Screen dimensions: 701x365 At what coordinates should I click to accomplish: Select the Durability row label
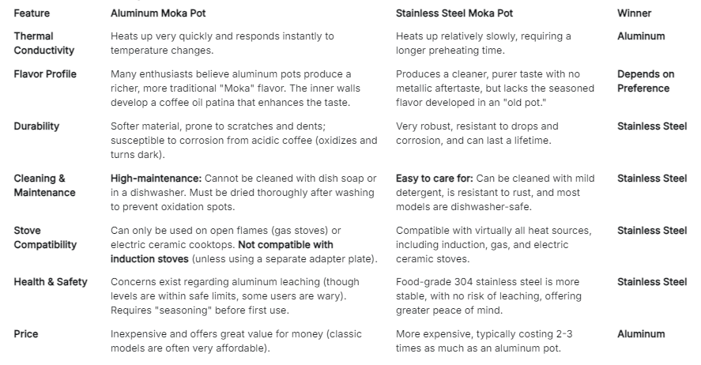[36, 126]
